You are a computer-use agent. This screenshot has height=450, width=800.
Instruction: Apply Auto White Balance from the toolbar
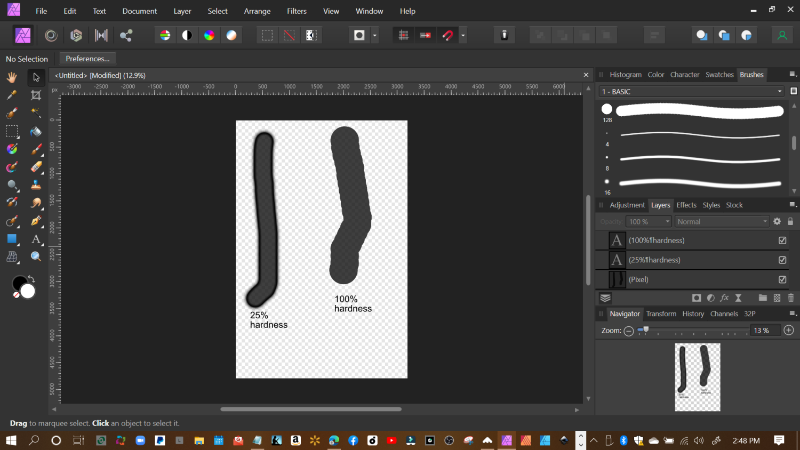pyautogui.click(x=231, y=35)
